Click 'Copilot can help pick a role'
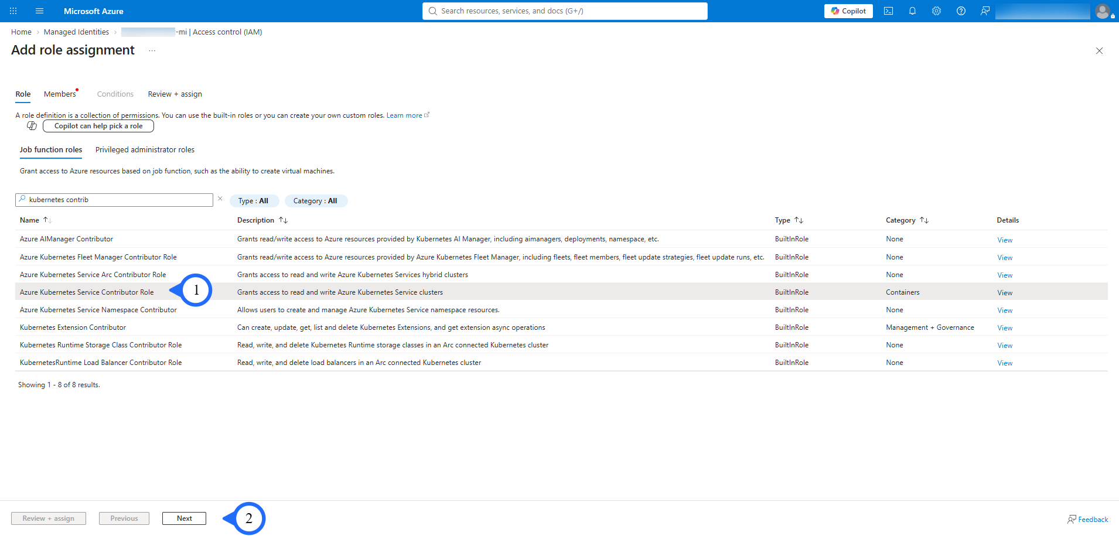Image resolution: width=1119 pixels, height=536 pixels. point(98,126)
